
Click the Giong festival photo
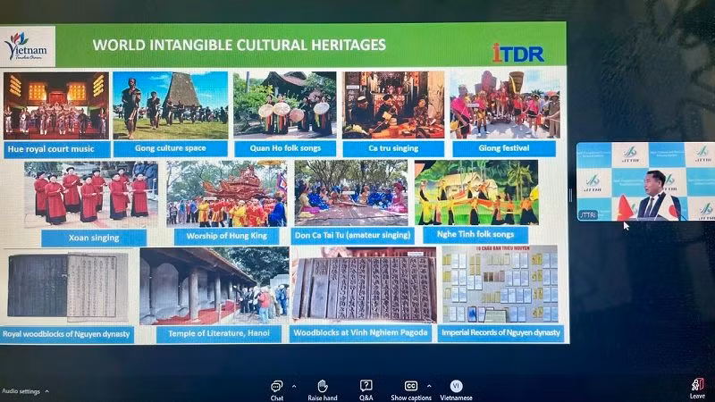504,105
